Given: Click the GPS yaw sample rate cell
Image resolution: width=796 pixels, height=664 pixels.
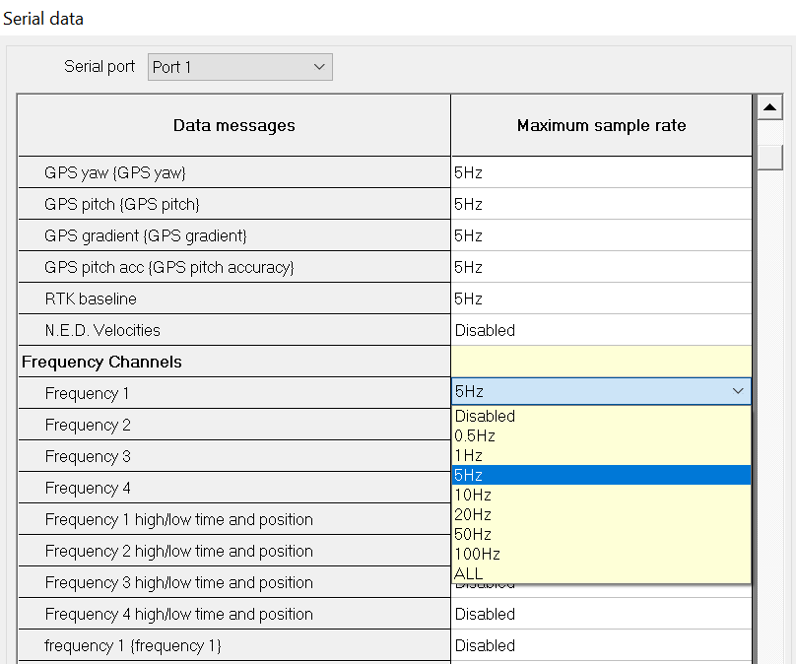Looking at the screenshot, I should 601,172.
